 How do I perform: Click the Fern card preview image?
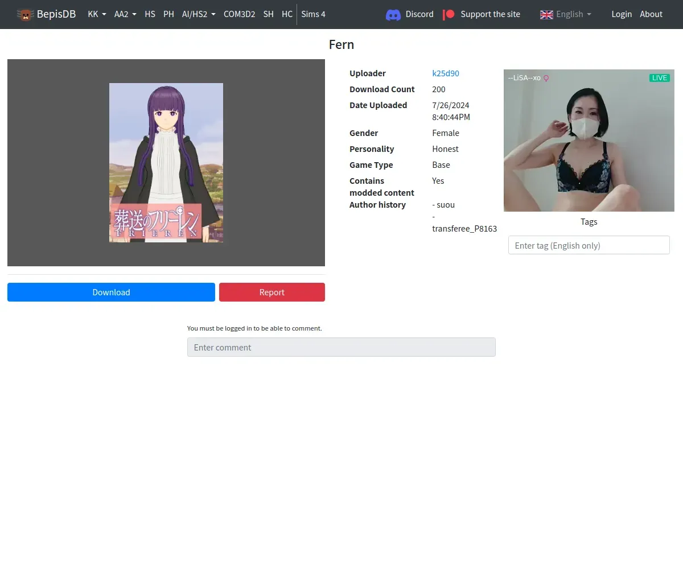tap(166, 163)
